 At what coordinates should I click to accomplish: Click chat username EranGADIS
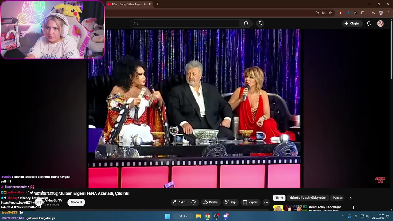9,213
